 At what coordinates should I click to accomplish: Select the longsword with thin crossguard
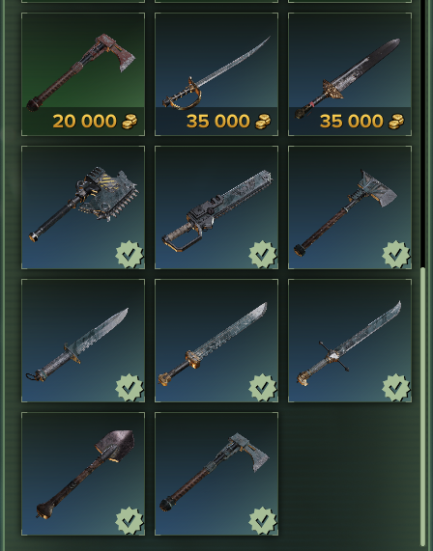coord(350,341)
